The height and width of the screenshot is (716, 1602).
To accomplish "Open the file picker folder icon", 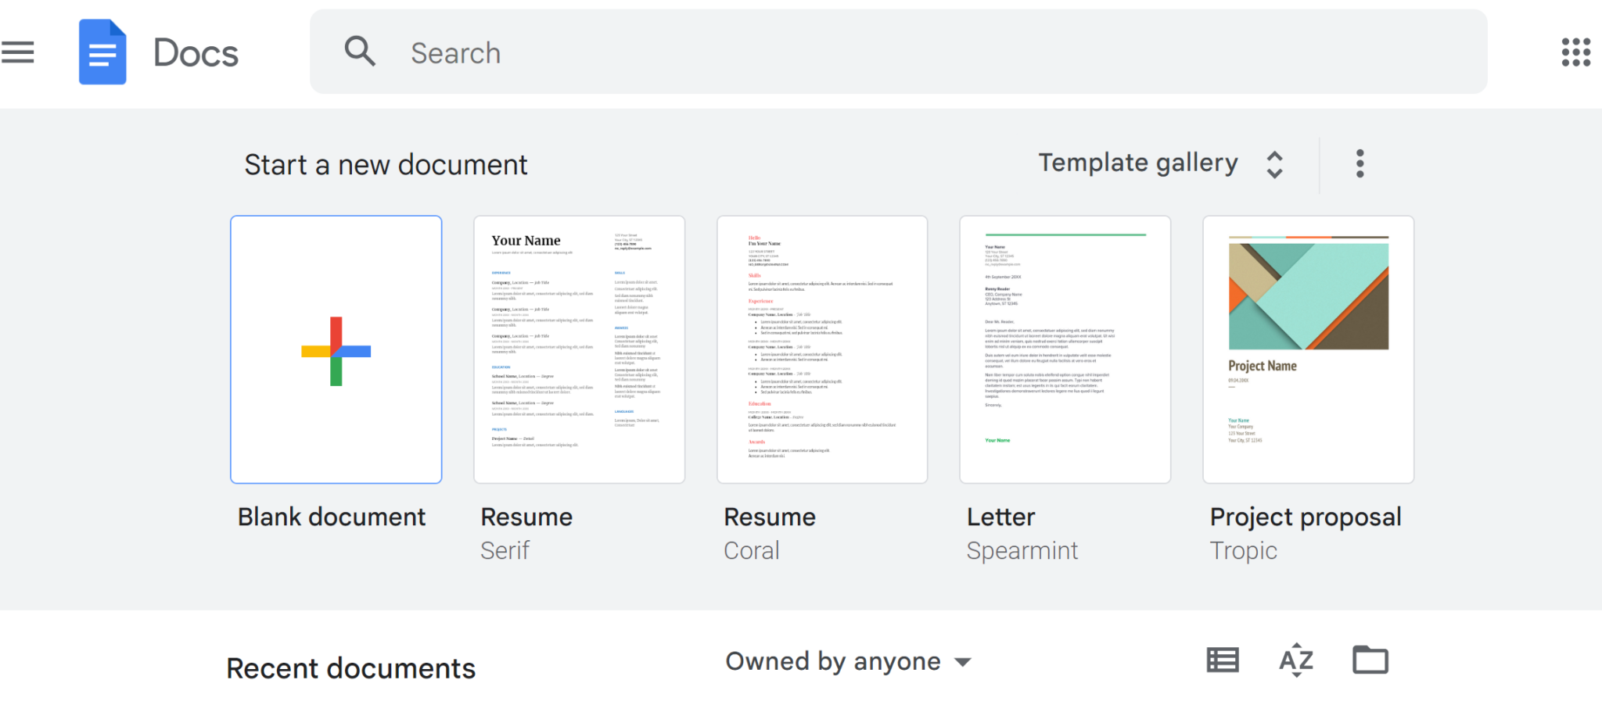I will 1370,661.
